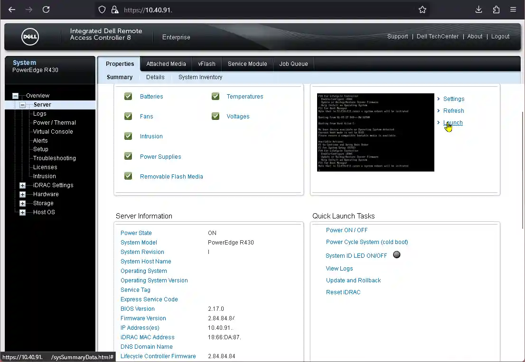Open Update and Rollback task
The image size is (525, 362).
[353, 281]
